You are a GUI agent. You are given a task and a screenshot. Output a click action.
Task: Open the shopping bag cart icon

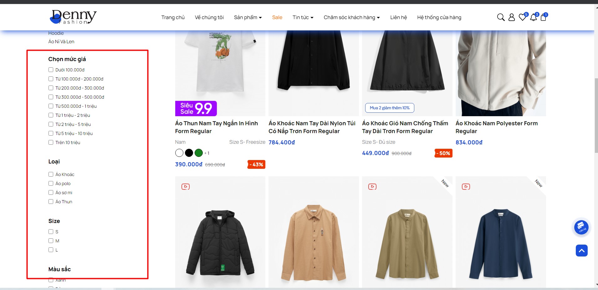click(544, 17)
